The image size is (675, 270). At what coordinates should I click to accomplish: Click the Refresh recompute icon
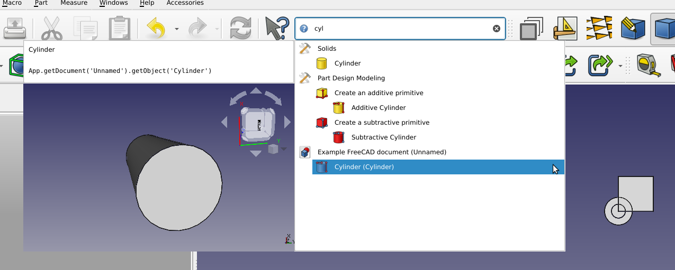point(241,28)
